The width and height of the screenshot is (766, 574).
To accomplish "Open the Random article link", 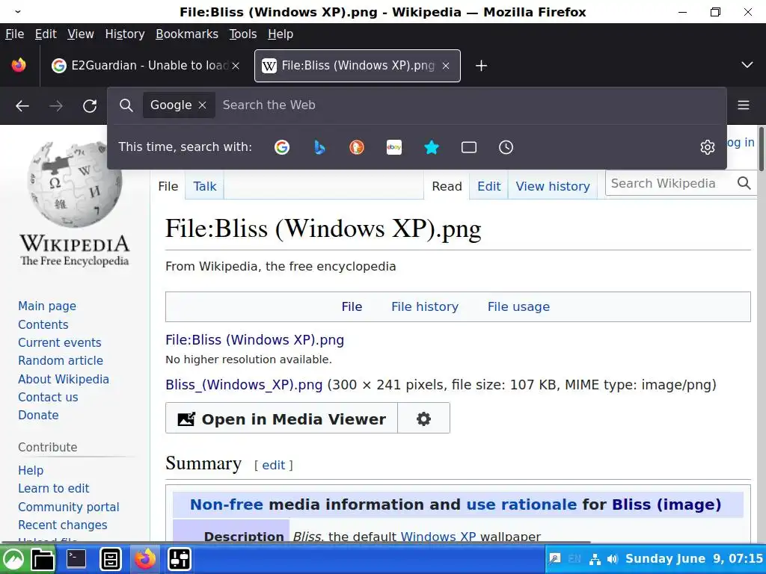I will coord(61,361).
